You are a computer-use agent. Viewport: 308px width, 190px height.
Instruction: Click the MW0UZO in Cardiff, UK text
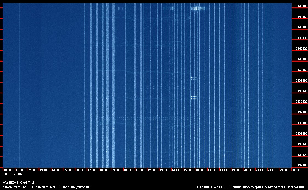[19, 183]
